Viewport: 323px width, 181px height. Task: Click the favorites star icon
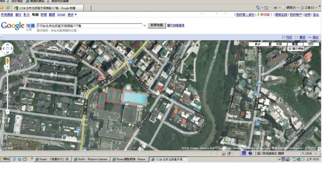coord(2,8)
